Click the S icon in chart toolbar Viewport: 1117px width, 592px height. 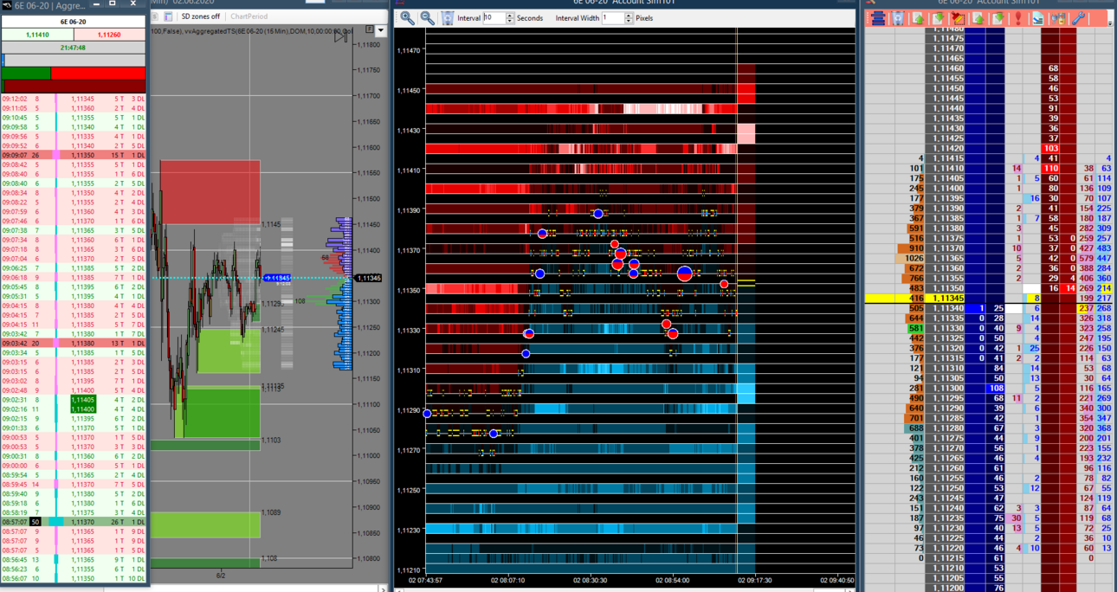(x=156, y=16)
